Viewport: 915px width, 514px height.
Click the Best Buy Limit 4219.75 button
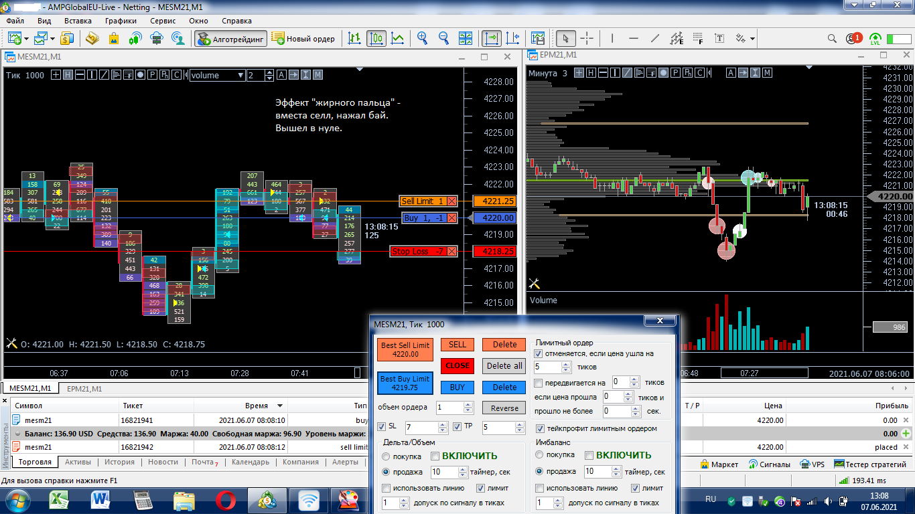(x=405, y=383)
